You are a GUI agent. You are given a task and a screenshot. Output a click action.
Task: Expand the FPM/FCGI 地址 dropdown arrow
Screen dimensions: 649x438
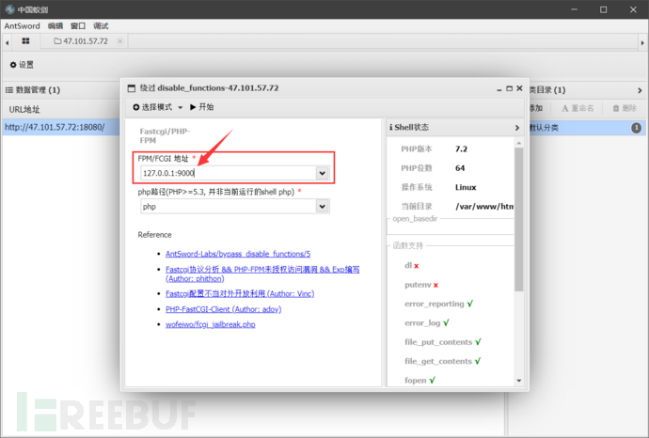323,173
